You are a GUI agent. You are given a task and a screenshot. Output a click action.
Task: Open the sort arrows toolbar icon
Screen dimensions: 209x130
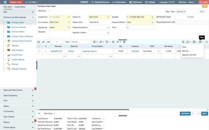[x=119, y=42]
